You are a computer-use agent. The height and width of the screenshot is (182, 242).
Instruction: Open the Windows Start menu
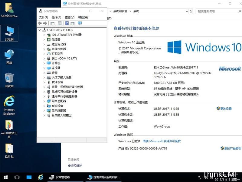5,177
